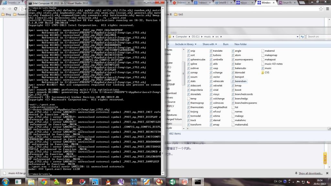Select the sphereincube file

pyautogui.click(x=196, y=59)
